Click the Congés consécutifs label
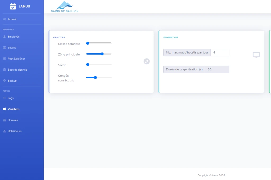This screenshot has height=180, width=271. click(x=66, y=78)
